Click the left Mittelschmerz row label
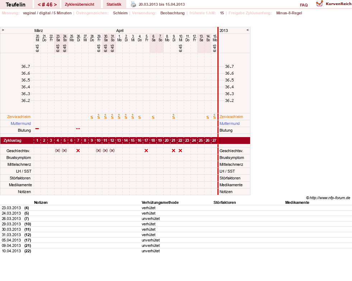352x281 pixels. point(19,164)
